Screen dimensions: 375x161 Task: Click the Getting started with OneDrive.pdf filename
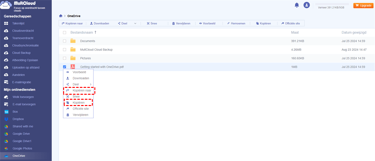tap(102, 67)
